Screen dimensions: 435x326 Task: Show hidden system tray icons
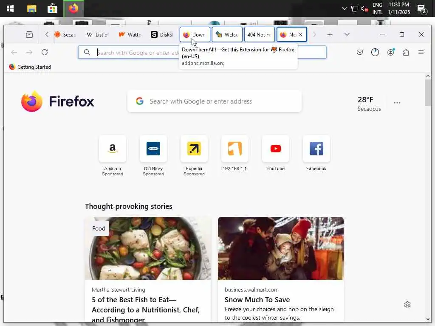344,8
